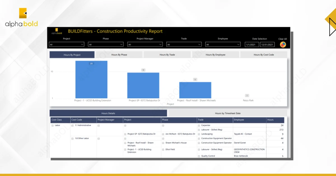Open the Project Manager filter dropdown
Viewport: 336px width, 176px height.
[145, 44]
